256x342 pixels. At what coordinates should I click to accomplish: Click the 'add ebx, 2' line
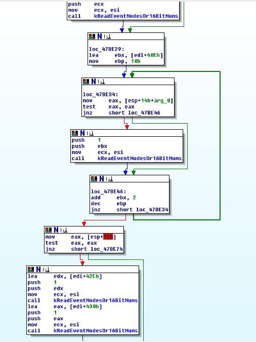[113, 198]
